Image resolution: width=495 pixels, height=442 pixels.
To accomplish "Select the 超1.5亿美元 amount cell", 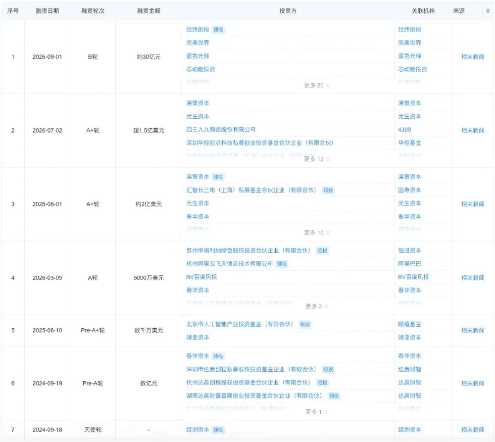I will [x=148, y=130].
